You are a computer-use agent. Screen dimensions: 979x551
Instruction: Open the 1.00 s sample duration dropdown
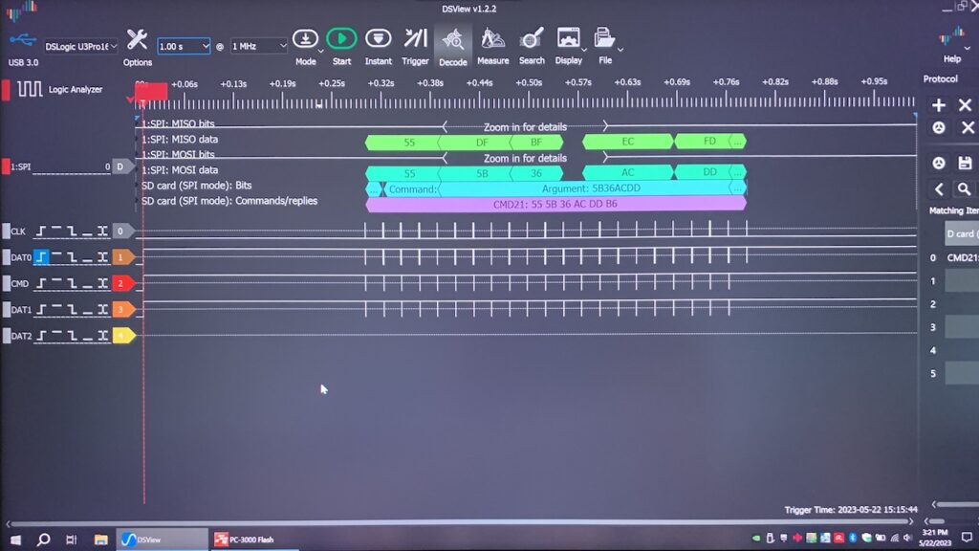coord(184,46)
